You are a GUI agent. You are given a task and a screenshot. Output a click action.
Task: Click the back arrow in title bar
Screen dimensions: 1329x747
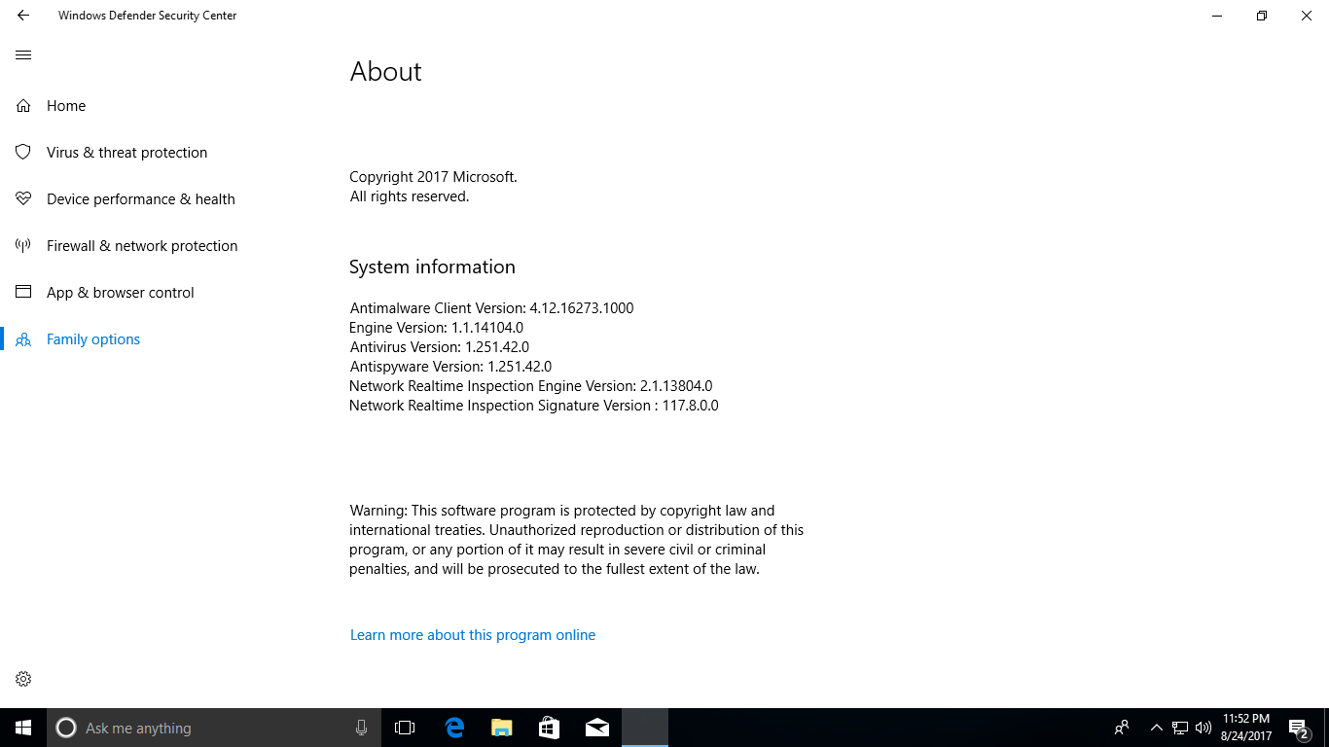tap(23, 16)
